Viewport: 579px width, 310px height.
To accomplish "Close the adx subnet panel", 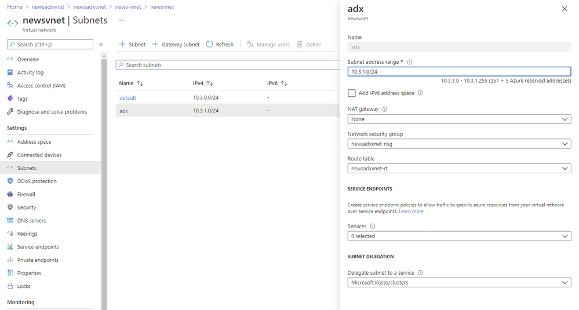I will click(565, 9).
